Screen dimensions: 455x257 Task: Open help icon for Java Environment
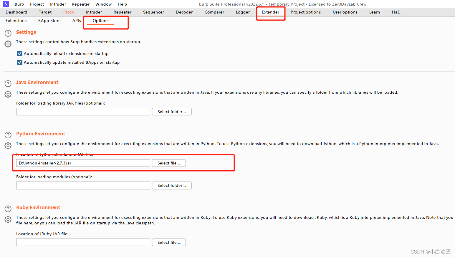[x=8, y=83]
